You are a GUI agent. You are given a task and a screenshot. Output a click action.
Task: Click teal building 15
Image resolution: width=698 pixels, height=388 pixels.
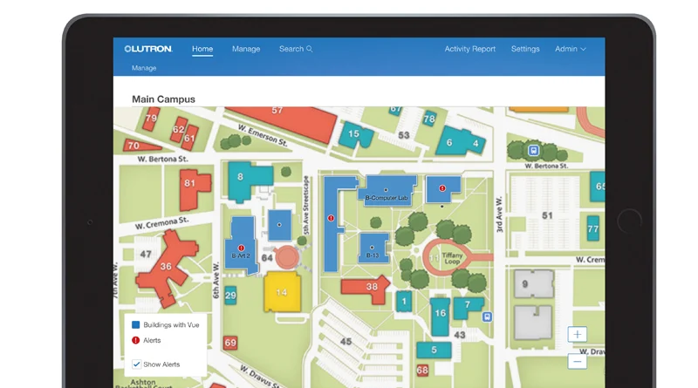pos(355,133)
